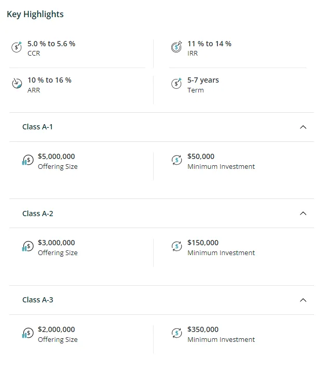Select the Class A-2 header label
The width and height of the screenshot is (327, 372).
pos(37,214)
